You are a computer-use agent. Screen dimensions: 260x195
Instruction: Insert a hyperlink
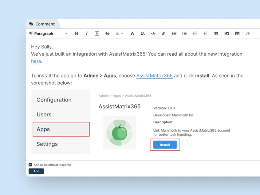point(164,33)
